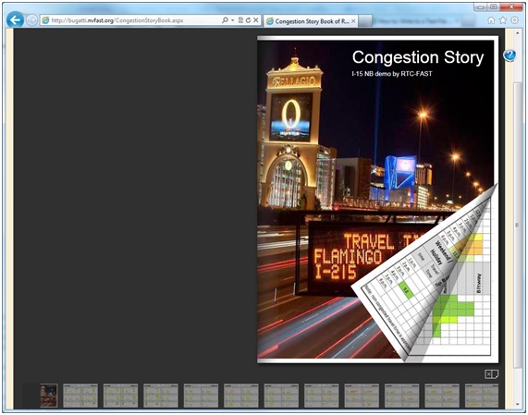Open the ninth thumbnail in the strip
528x415 pixels.
(362, 396)
